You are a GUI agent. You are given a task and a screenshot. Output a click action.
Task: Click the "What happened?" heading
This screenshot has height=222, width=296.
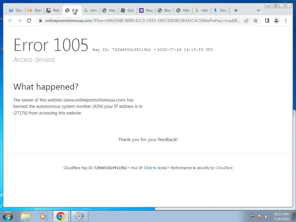coord(46,87)
